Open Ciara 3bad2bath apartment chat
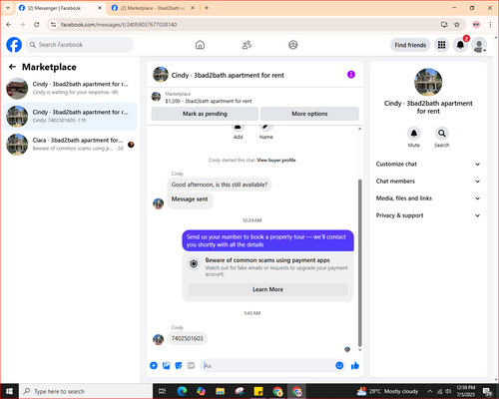The height and width of the screenshot is (399, 499). [70, 145]
